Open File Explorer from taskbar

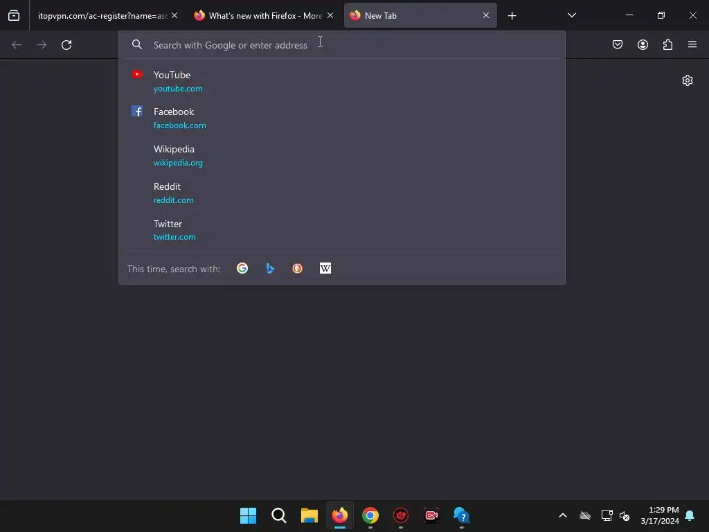(x=309, y=515)
